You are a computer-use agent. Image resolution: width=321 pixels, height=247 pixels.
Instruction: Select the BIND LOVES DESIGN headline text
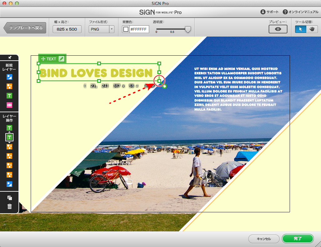(x=96, y=73)
